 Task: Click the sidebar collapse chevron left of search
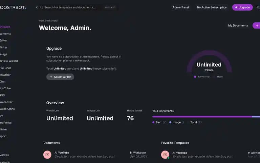37,7
